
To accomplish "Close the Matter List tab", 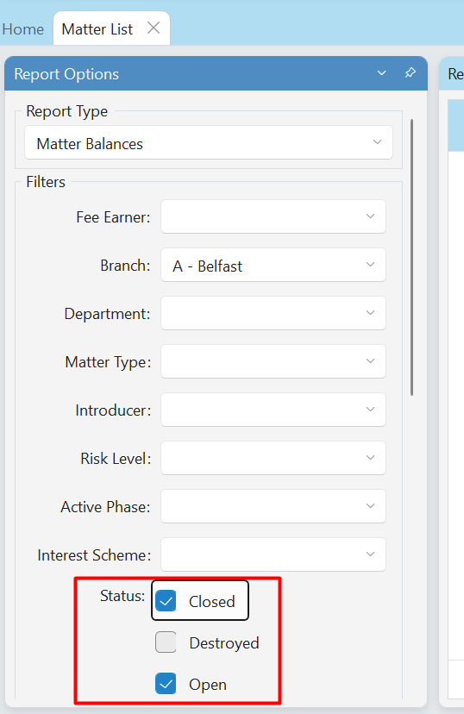I will point(154,28).
